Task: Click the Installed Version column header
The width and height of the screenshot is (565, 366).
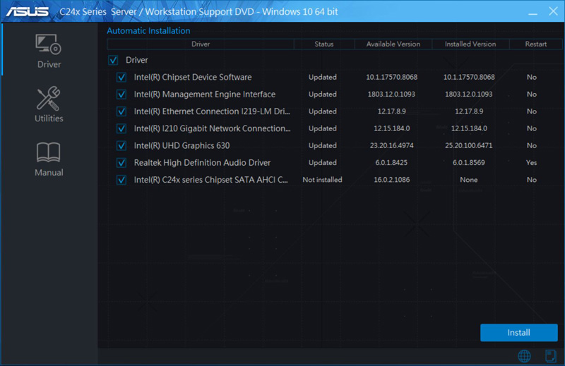Action: 470,44
